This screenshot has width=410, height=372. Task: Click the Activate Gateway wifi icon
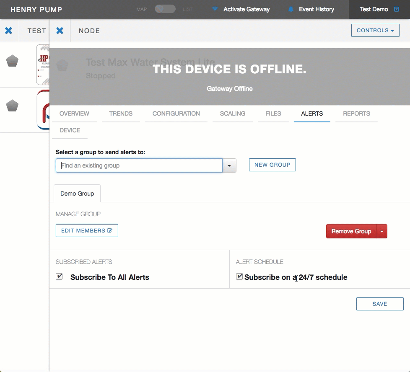point(215,9)
